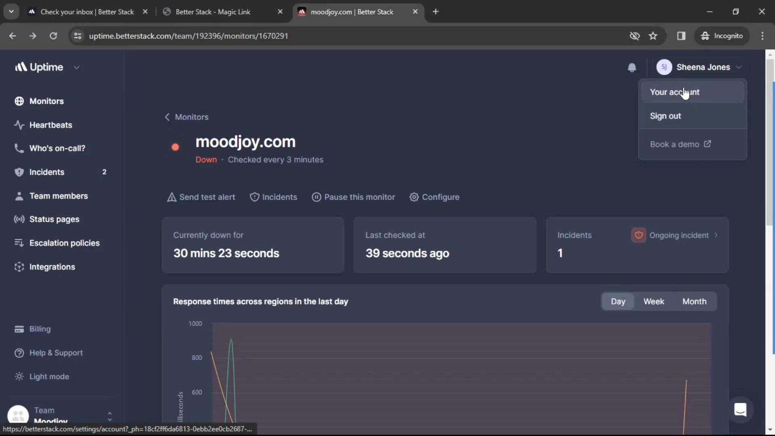Click the Status pages sidebar icon
Viewport: 775px width, 436px height.
19,219
